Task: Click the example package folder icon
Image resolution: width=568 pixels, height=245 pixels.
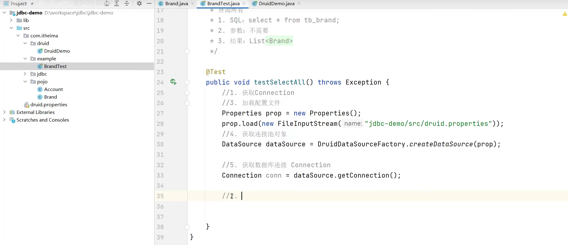Action: pyautogui.click(x=33, y=58)
